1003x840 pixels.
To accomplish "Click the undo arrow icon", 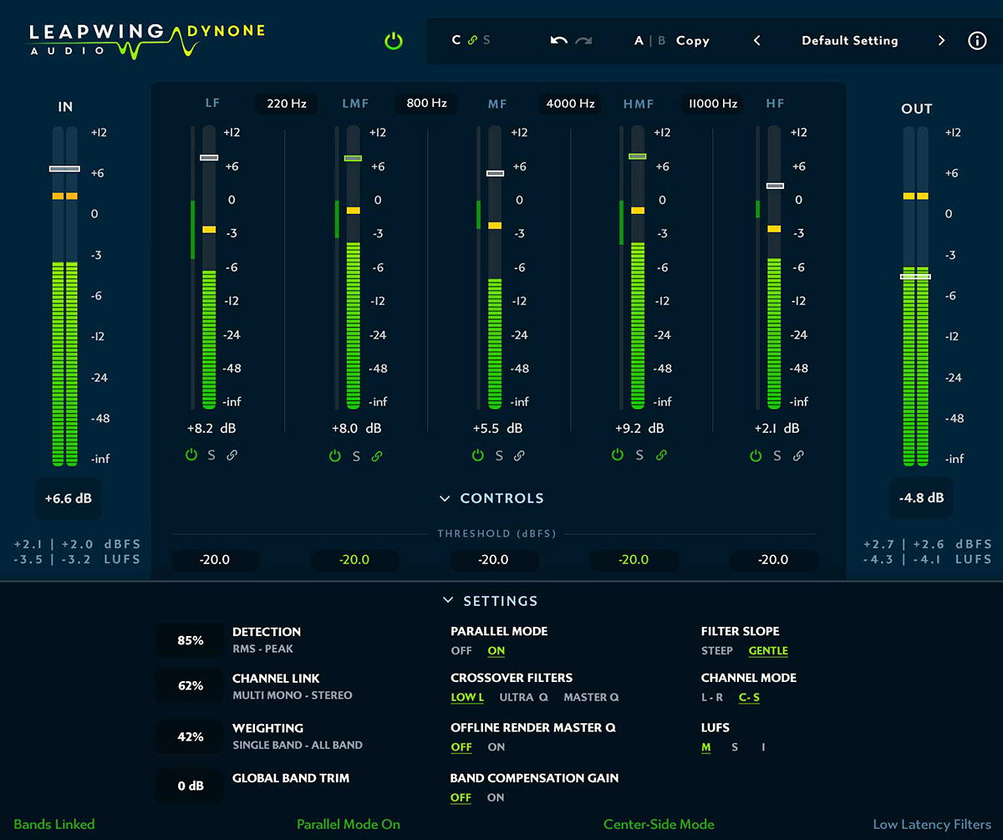I will coord(558,41).
